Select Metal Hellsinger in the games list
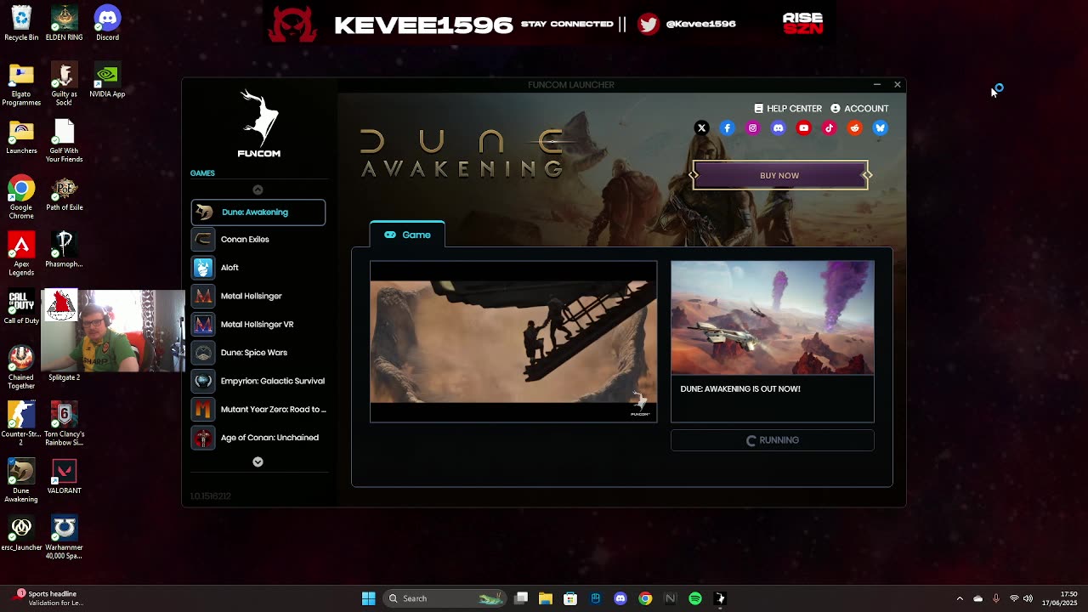Viewport: 1088px width, 612px height. click(x=258, y=296)
